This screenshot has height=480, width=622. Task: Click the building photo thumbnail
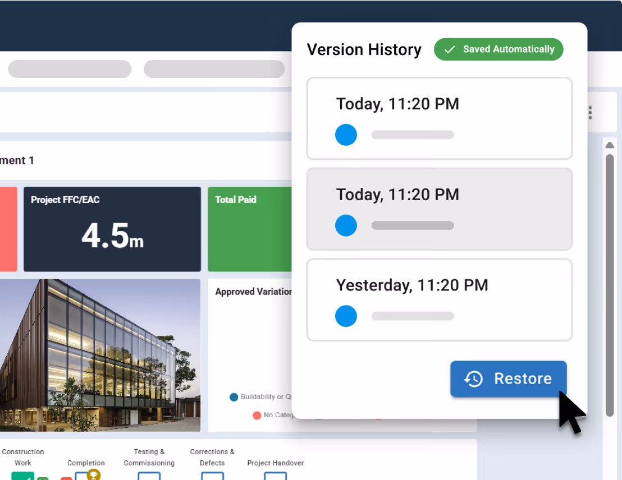click(100, 355)
